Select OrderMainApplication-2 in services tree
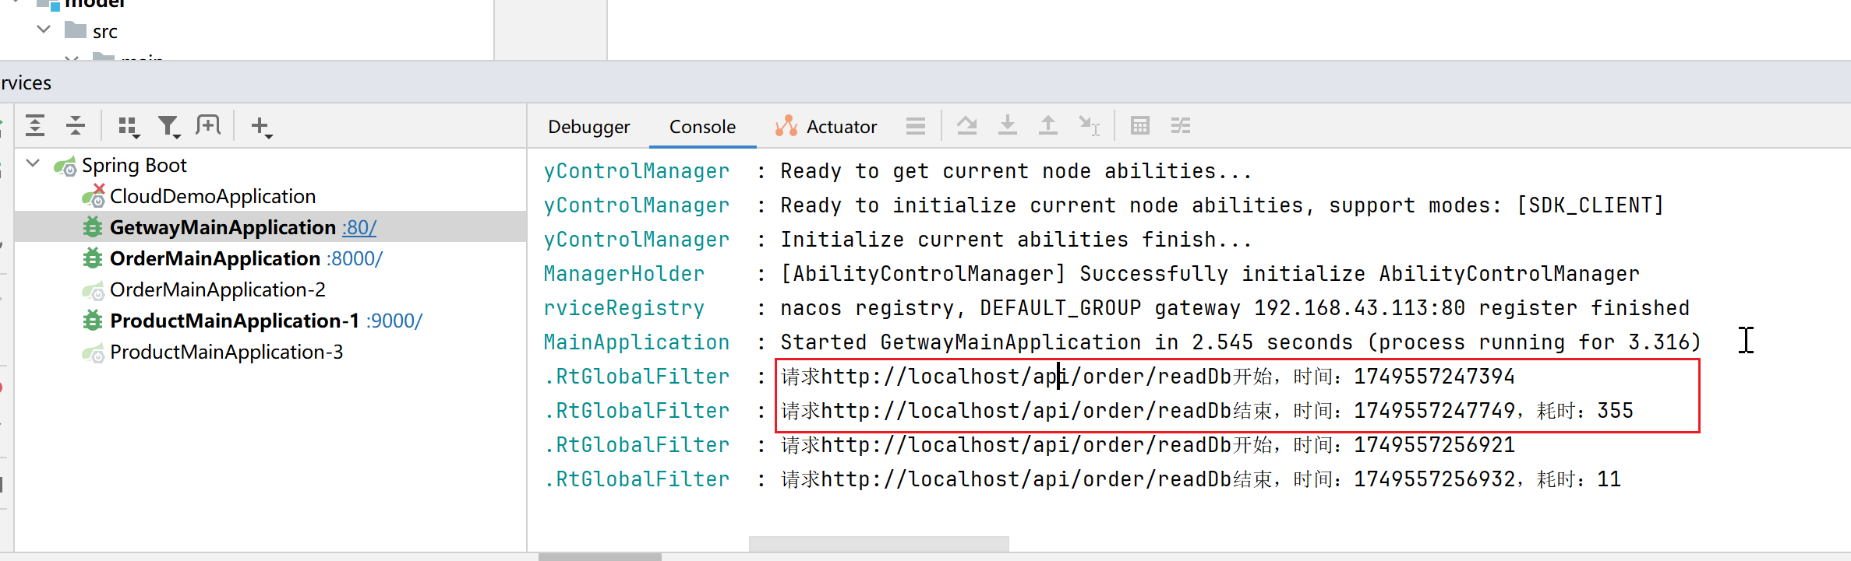The image size is (1851, 561). click(217, 289)
